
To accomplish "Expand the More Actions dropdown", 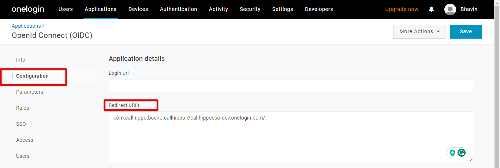I will pos(419,32).
